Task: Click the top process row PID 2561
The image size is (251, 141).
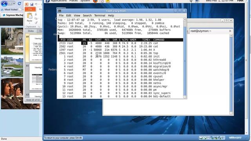Action: 120,53
